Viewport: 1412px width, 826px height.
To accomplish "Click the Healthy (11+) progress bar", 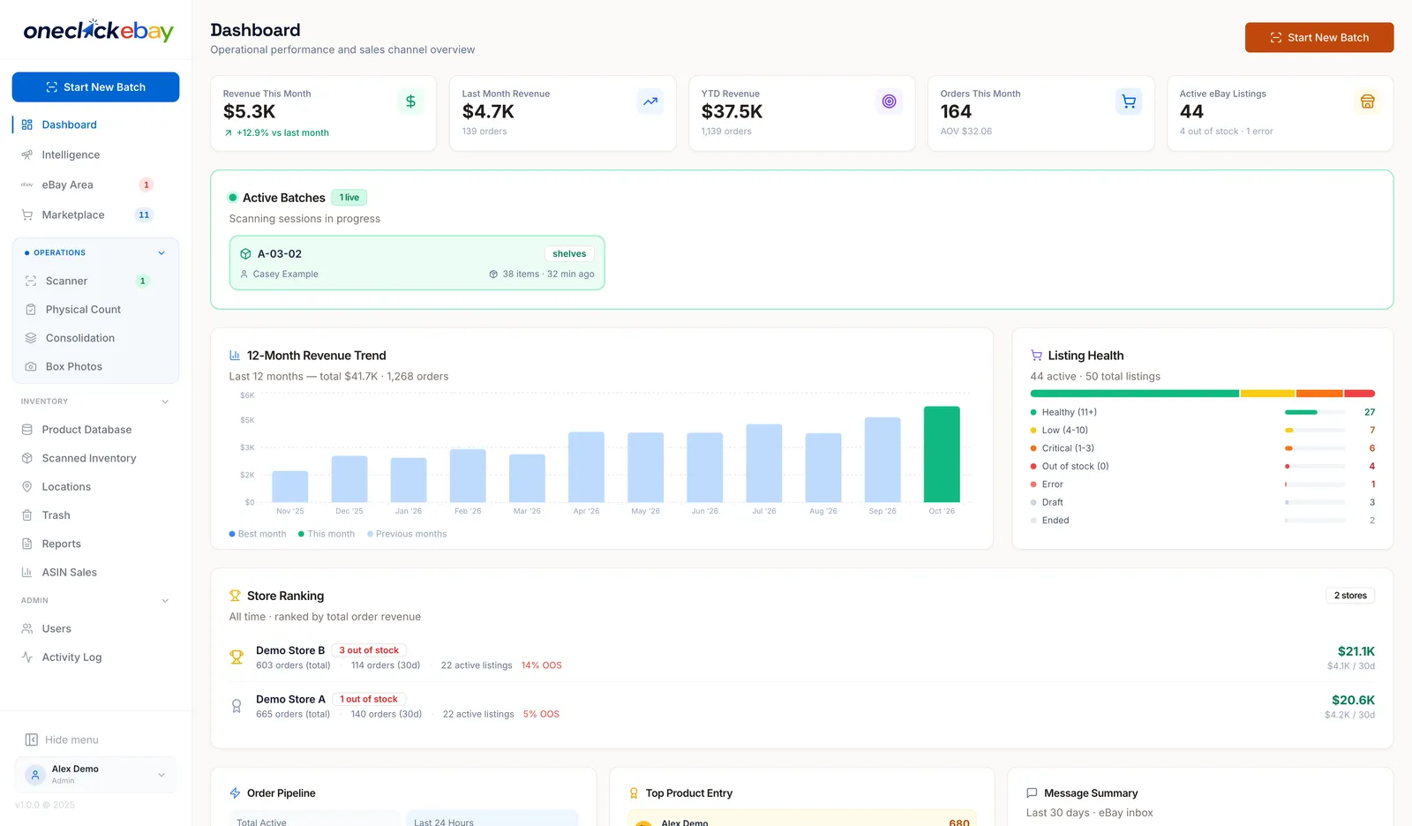I will 1315,412.
